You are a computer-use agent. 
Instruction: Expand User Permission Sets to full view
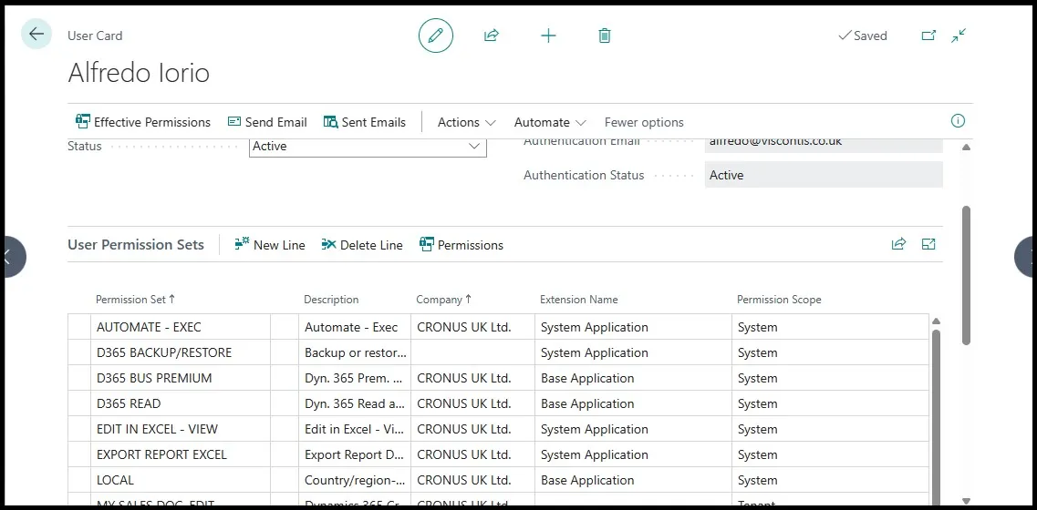tap(928, 244)
